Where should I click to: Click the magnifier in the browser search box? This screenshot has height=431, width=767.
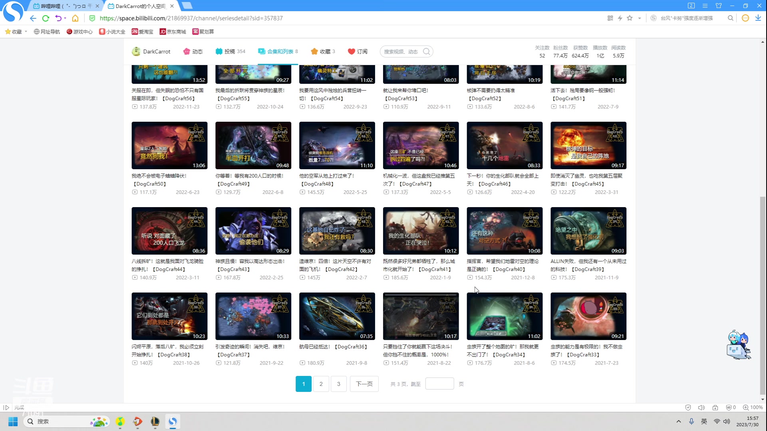tap(731, 18)
